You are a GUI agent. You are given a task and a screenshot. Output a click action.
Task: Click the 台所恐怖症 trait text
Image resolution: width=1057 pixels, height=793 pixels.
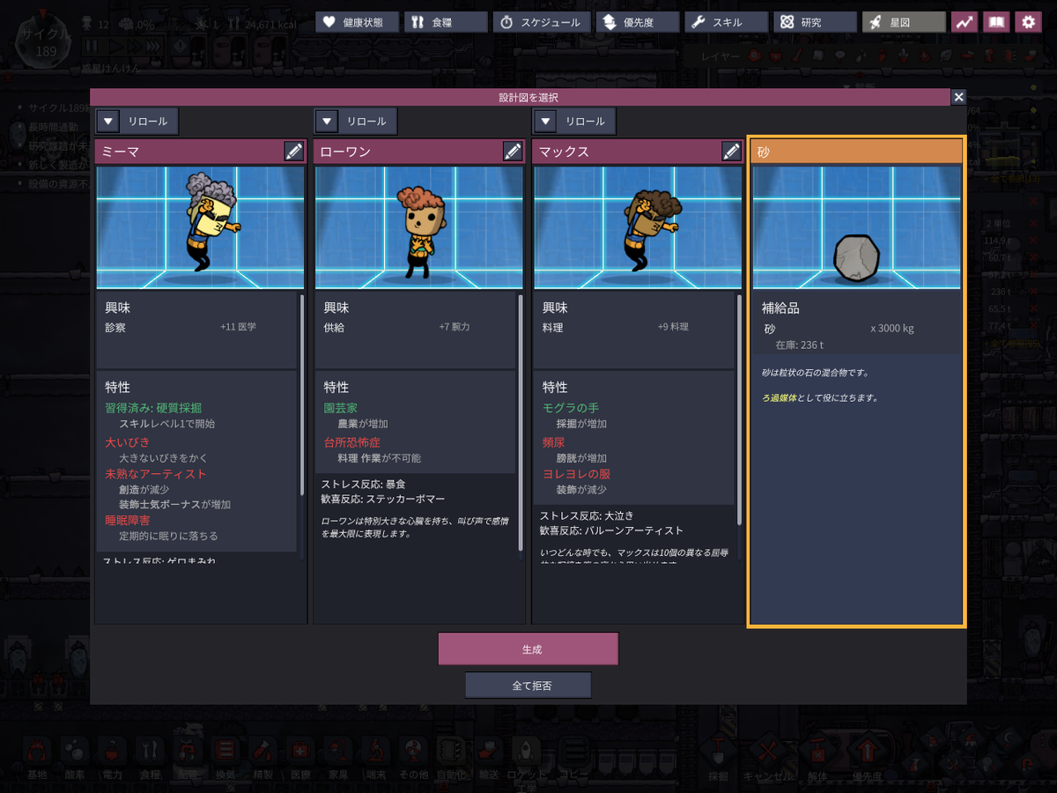(x=352, y=441)
